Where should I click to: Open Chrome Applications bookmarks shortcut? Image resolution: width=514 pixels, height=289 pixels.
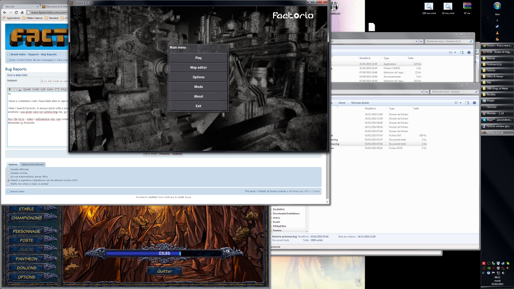pyautogui.click(x=11, y=18)
